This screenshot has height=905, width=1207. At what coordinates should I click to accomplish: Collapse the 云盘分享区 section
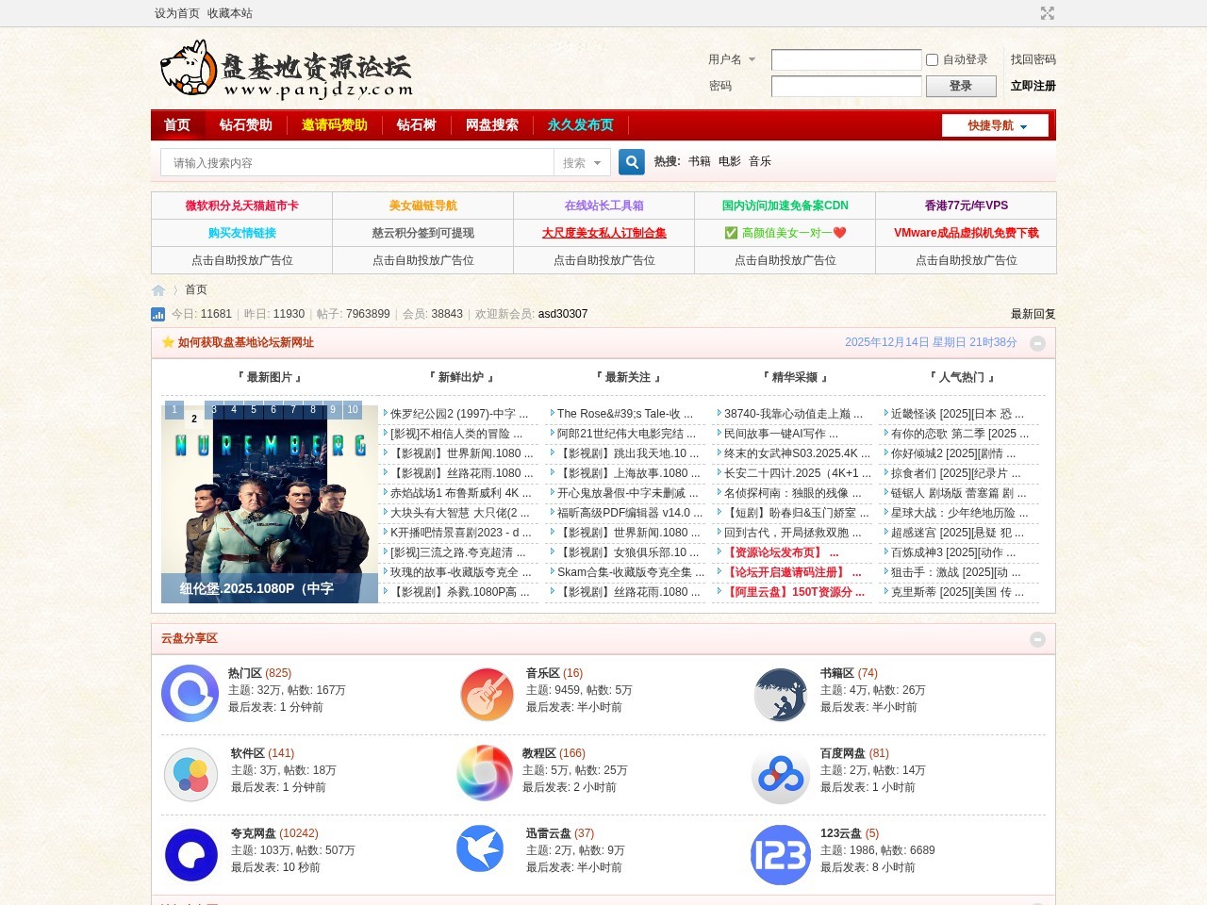(x=1038, y=639)
